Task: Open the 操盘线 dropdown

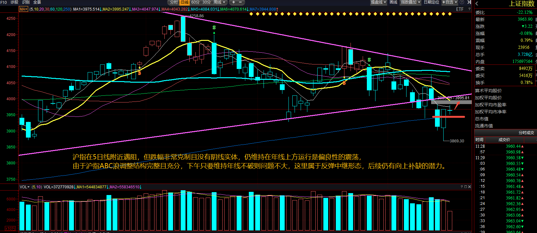Action: [x=378, y=2]
